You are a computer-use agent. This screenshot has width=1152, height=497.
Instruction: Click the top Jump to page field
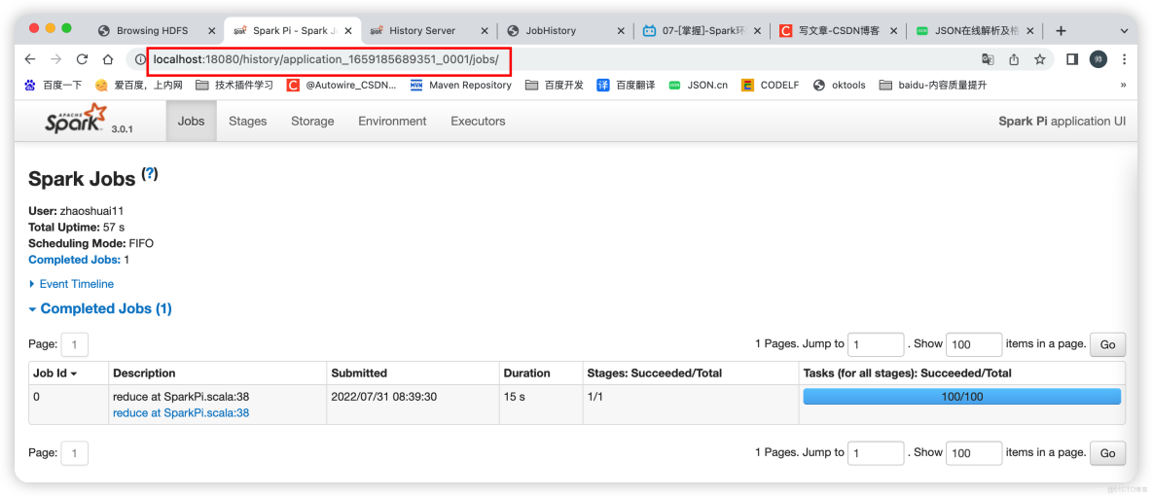[876, 344]
